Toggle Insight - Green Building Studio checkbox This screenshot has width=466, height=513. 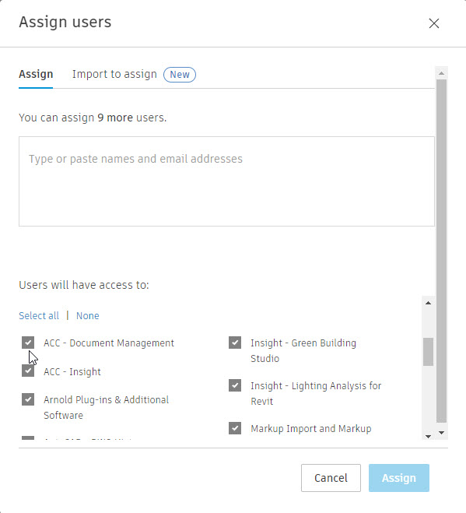coord(235,343)
